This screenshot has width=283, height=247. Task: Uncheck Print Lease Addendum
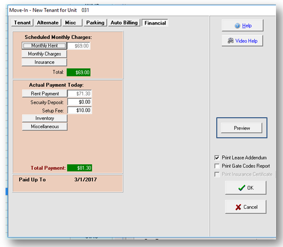point(217,158)
